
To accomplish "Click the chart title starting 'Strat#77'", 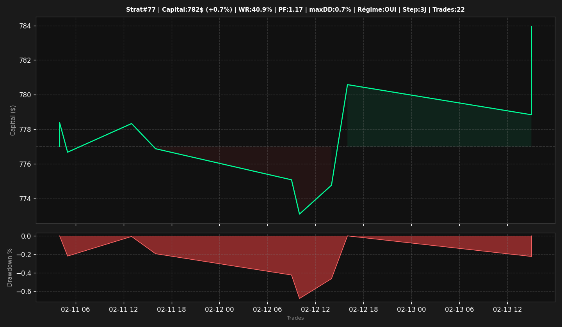I will [x=295, y=10].
